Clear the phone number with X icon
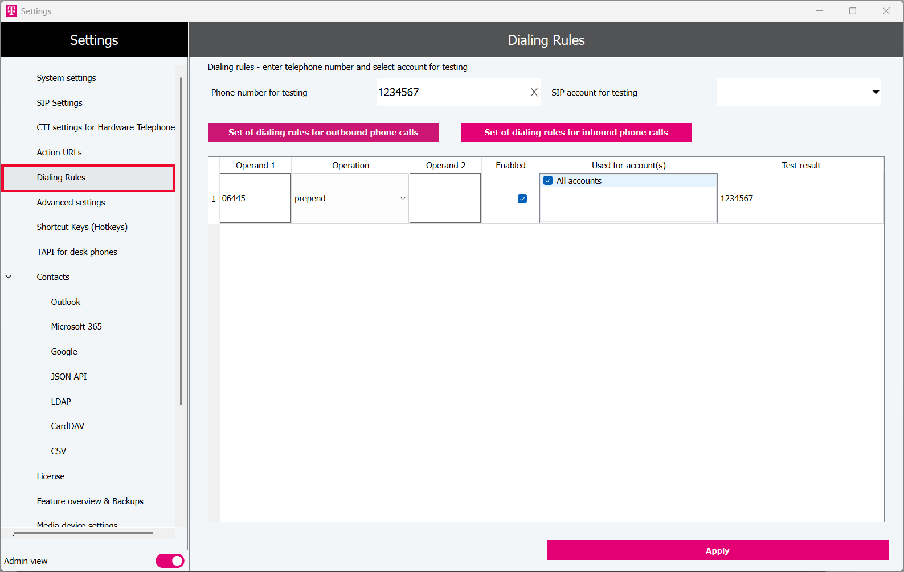 [534, 92]
